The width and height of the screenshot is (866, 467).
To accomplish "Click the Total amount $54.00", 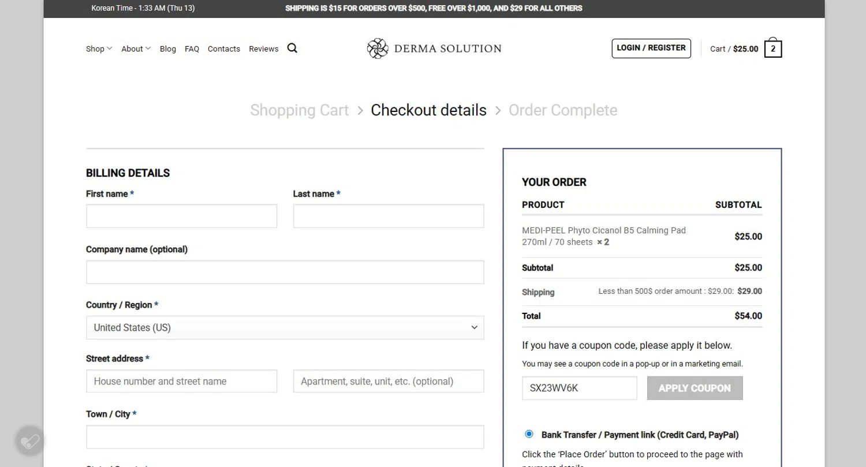I will 748,316.
